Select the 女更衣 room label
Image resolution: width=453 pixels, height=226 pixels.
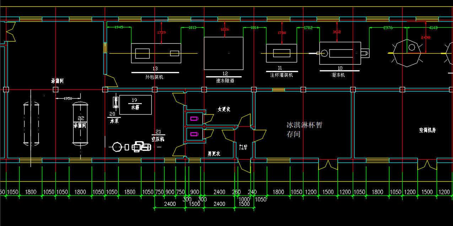click(224, 109)
